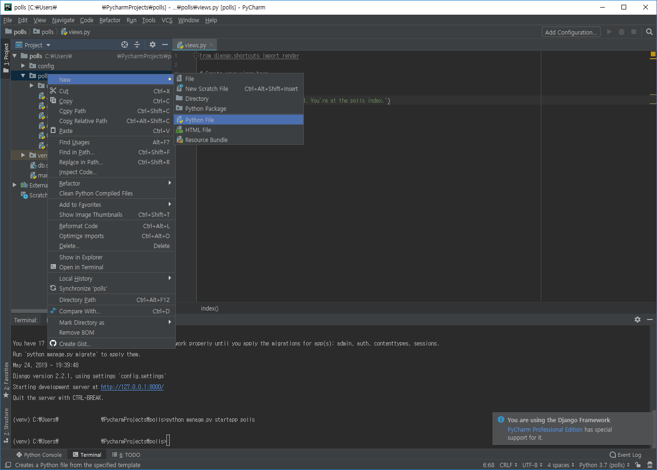Click the tool windows toggle icon in status bar

coord(8,465)
